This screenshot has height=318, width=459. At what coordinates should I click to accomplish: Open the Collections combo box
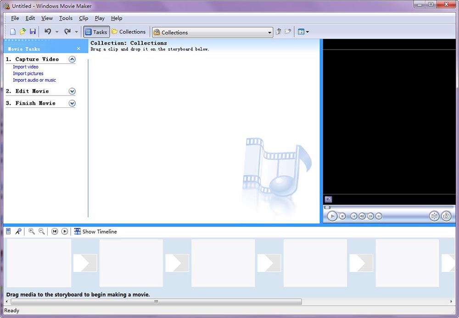[213, 32]
